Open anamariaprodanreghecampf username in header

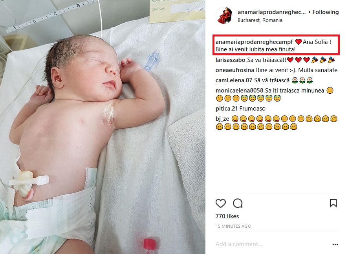click(x=272, y=12)
